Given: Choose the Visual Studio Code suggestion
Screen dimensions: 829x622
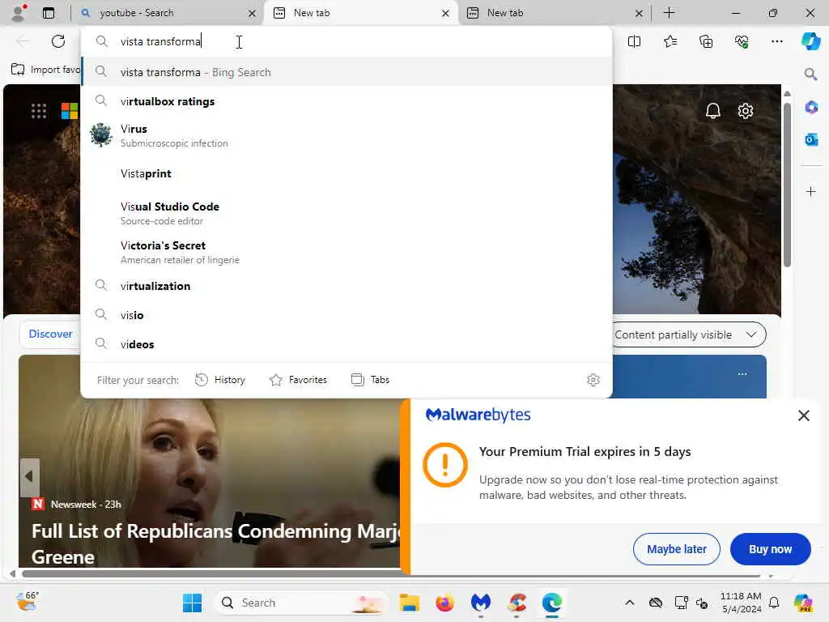Looking at the screenshot, I should pos(346,213).
